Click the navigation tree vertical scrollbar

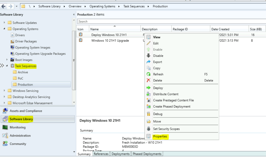click(74, 60)
